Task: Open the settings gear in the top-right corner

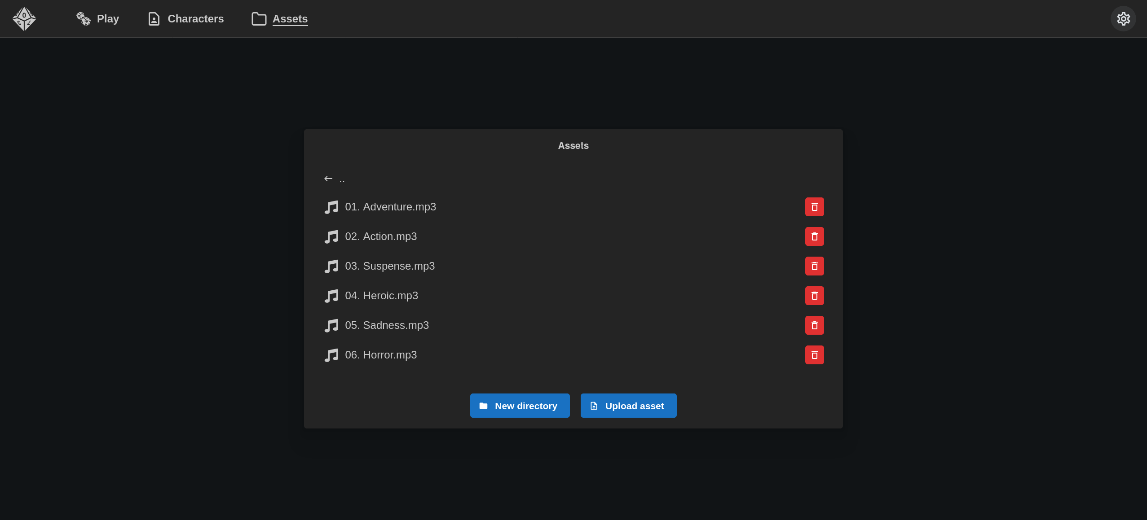Action: pyautogui.click(x=1123, y=18)
